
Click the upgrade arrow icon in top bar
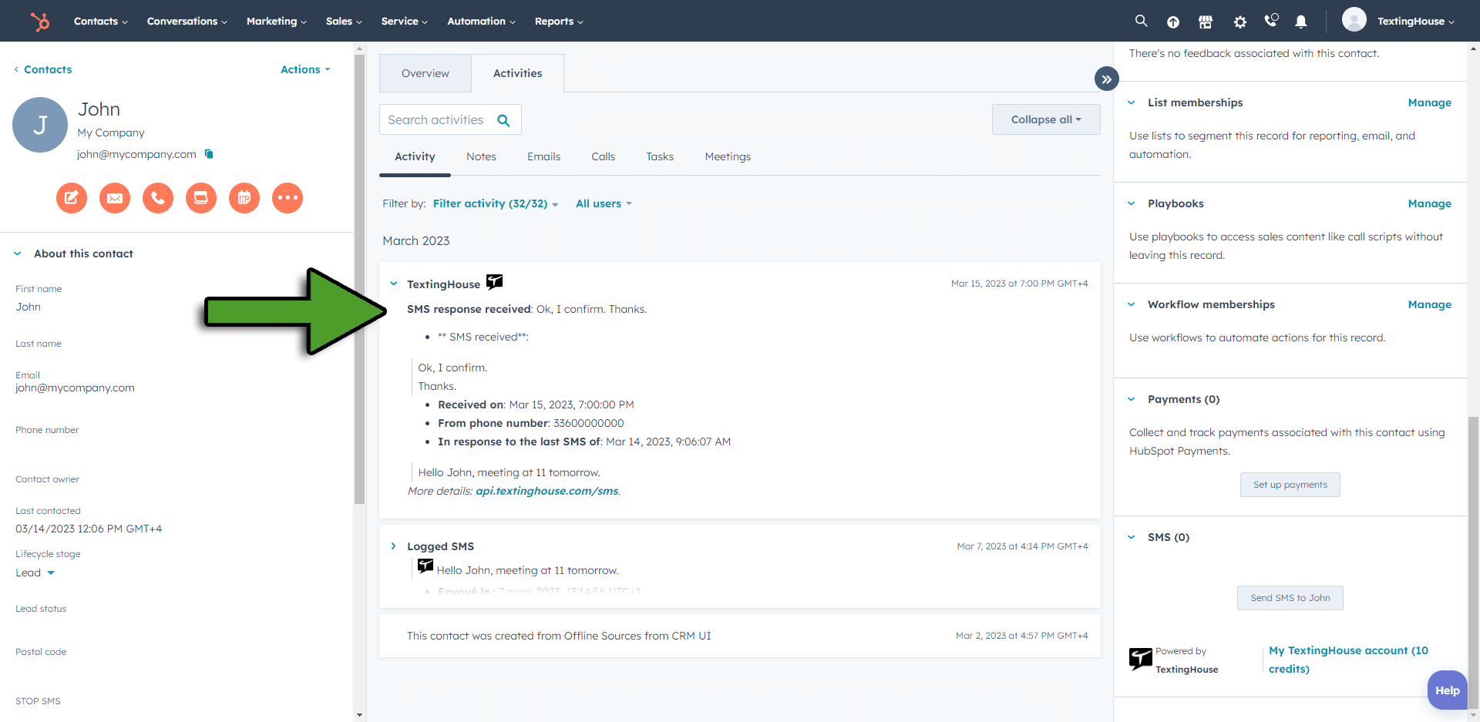(x=1173, y=22)
